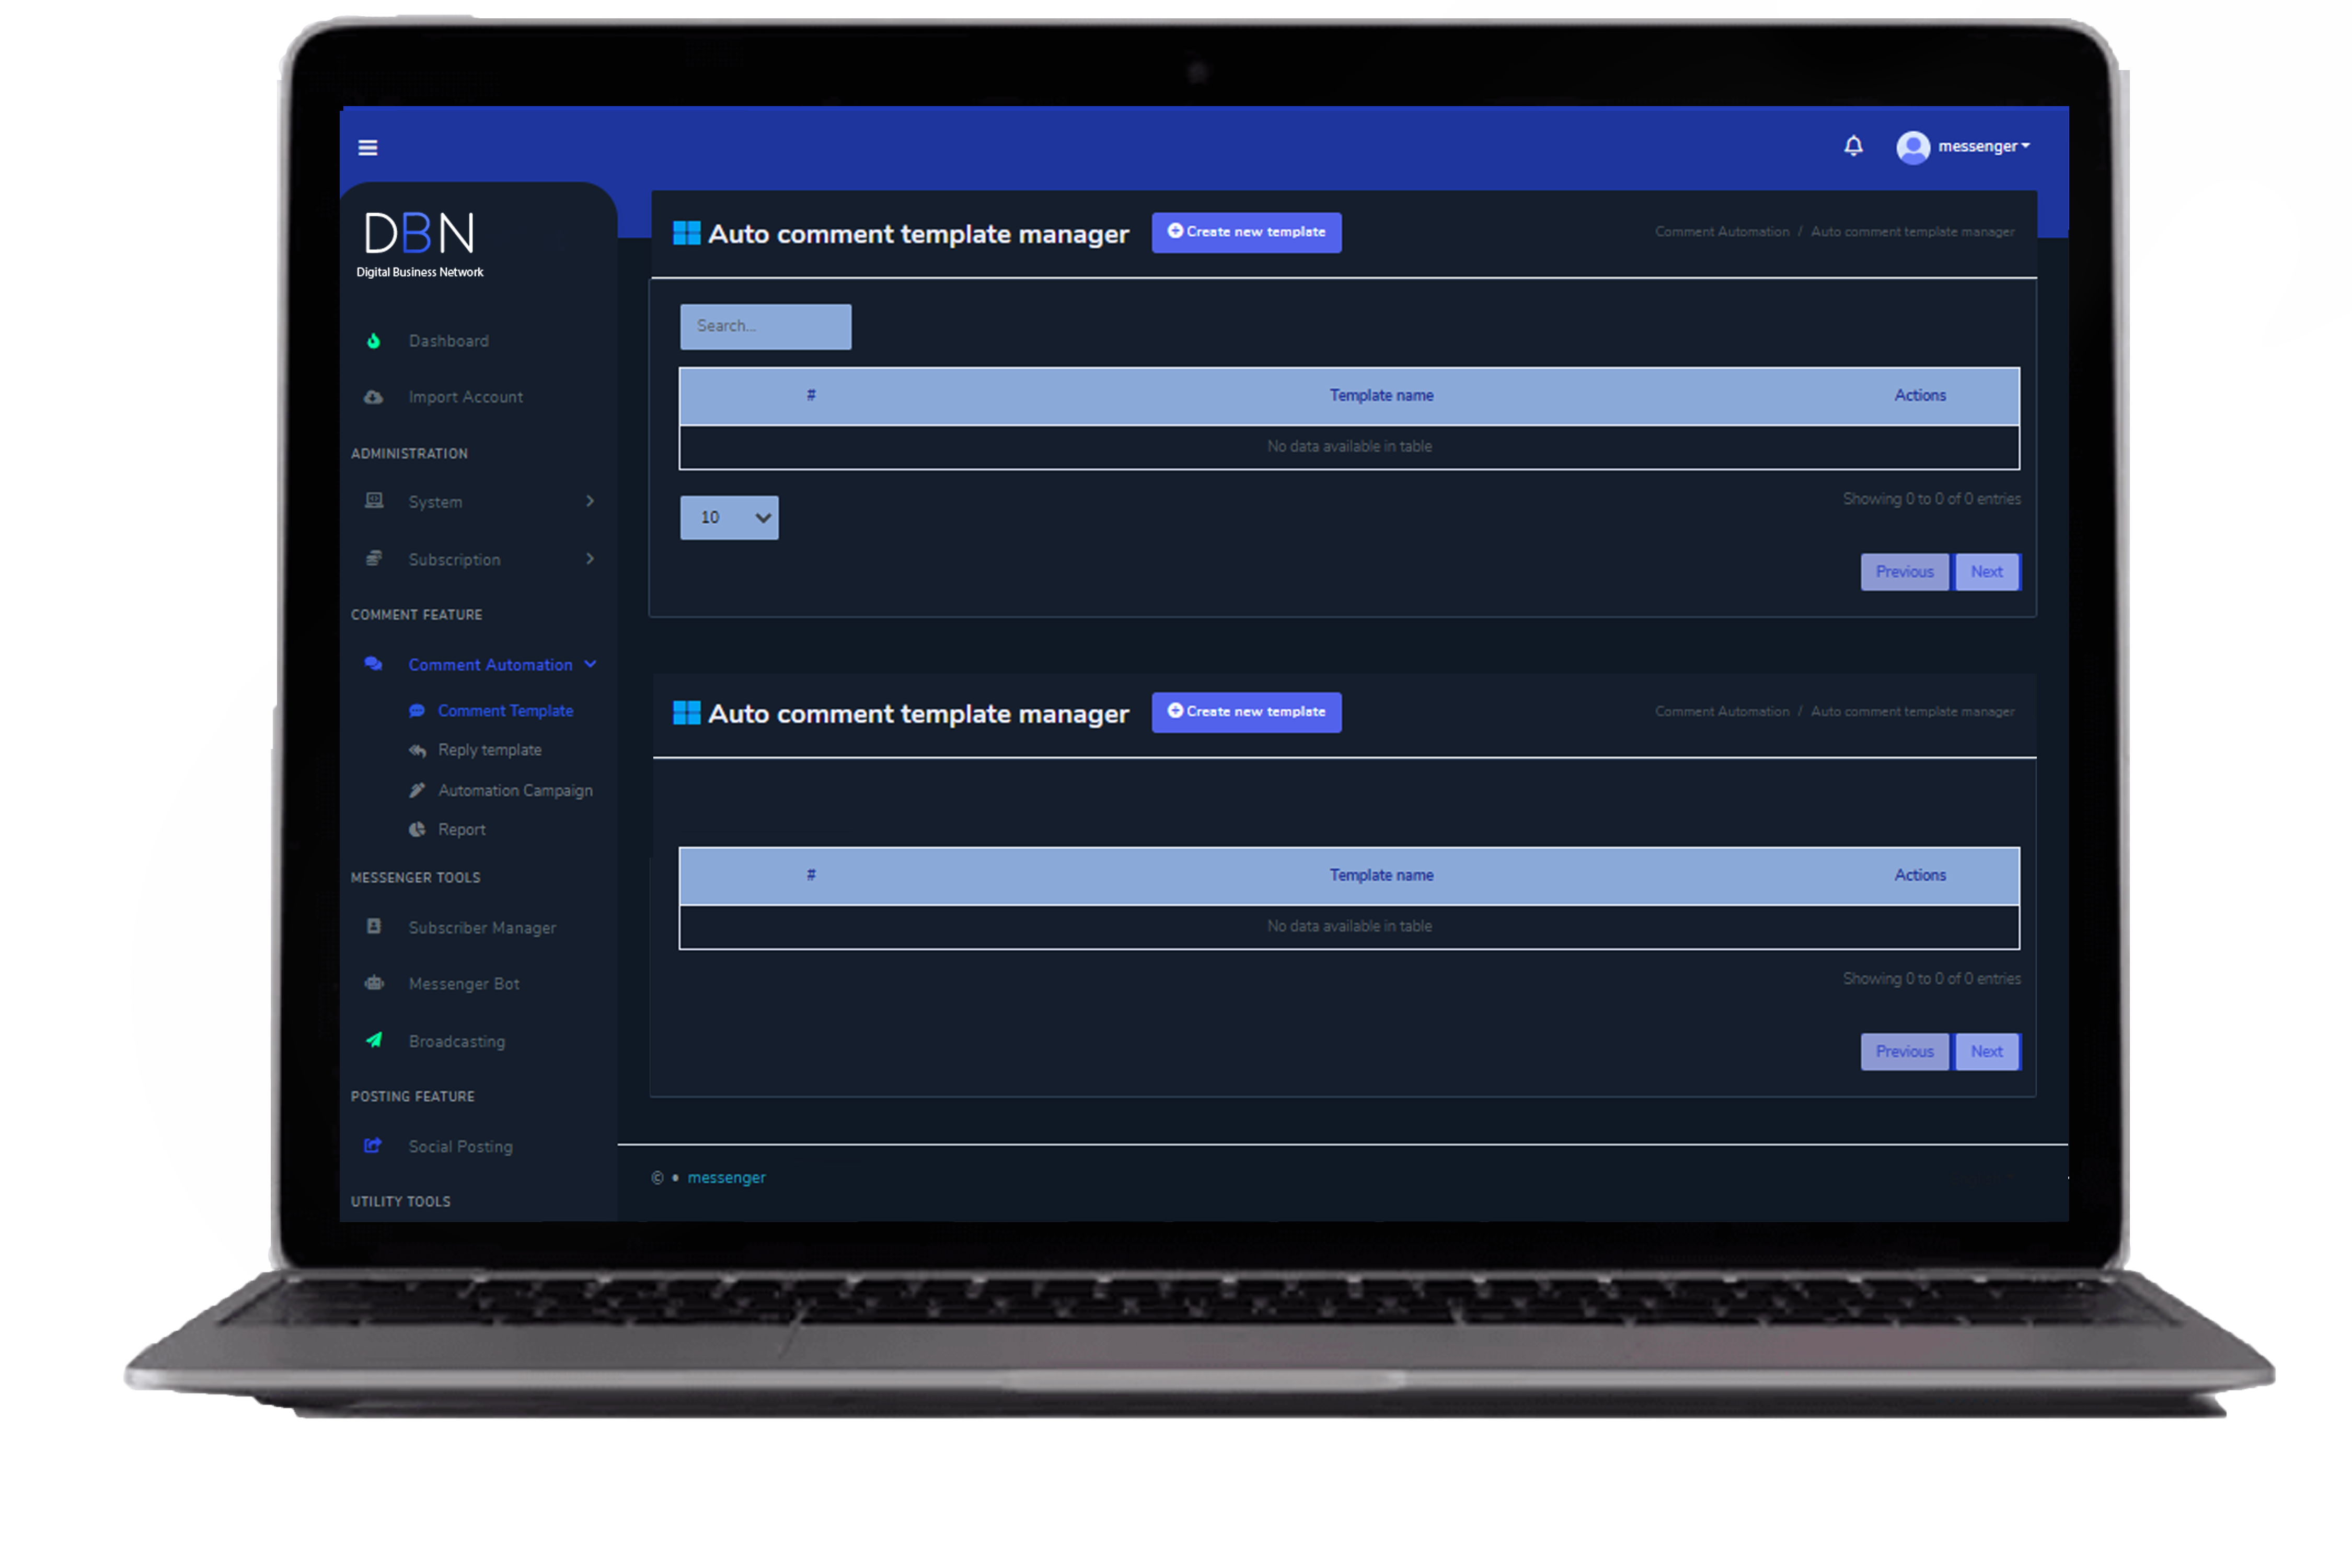This screenshot has height=1568, width=2352.
Task: Click the top Create new template button
Action: click(x=1246, y=232)
